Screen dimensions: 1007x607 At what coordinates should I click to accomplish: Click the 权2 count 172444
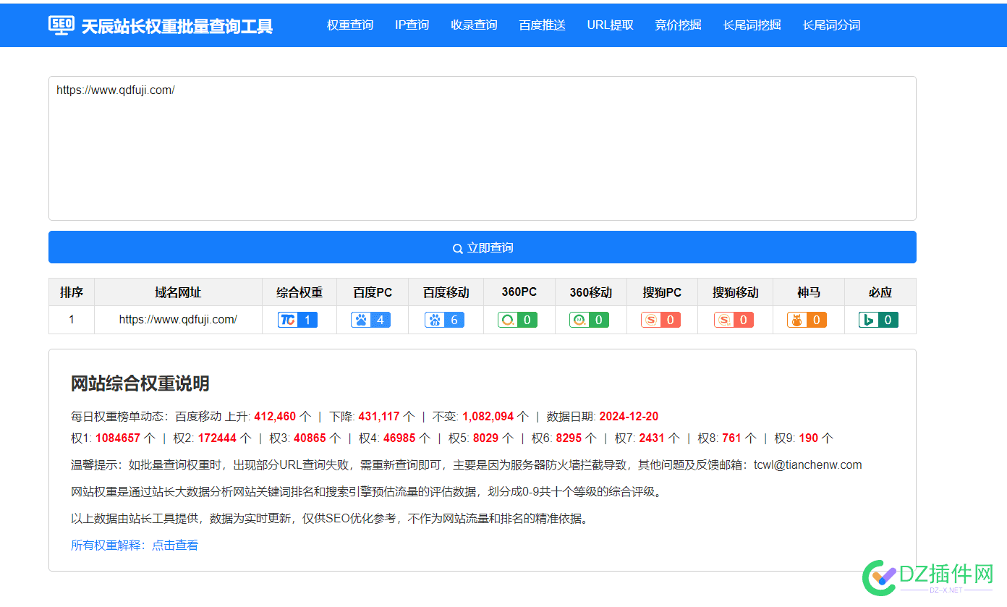pyautogui.click(x=217, y=438)
